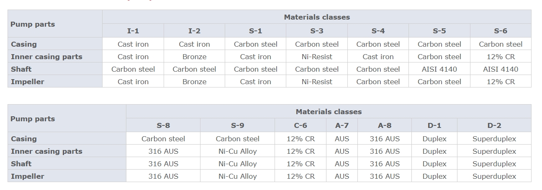Click the Bronze inner casing parts cell
This screenshot has height=190, width=542.
[194, 57]
